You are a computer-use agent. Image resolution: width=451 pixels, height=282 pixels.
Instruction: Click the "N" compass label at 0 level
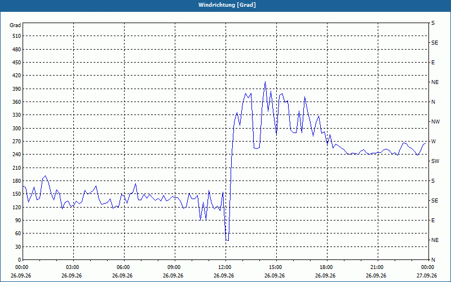click(433, 260)
